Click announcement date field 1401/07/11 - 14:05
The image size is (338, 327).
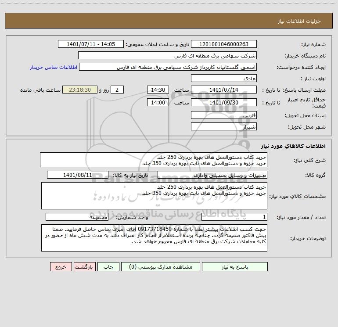pyautogui.click(x=91, y=44)
